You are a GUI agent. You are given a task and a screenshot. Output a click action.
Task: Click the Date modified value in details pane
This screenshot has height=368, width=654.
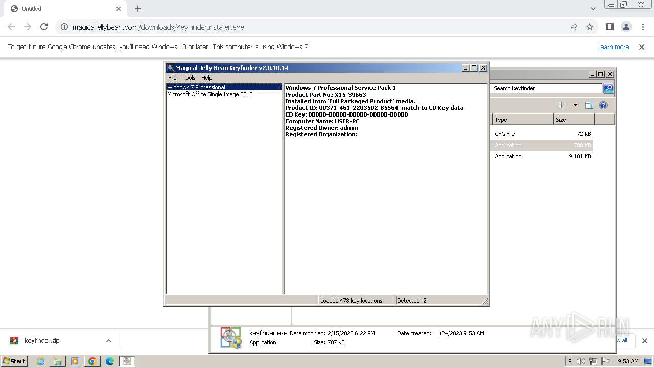351,333
